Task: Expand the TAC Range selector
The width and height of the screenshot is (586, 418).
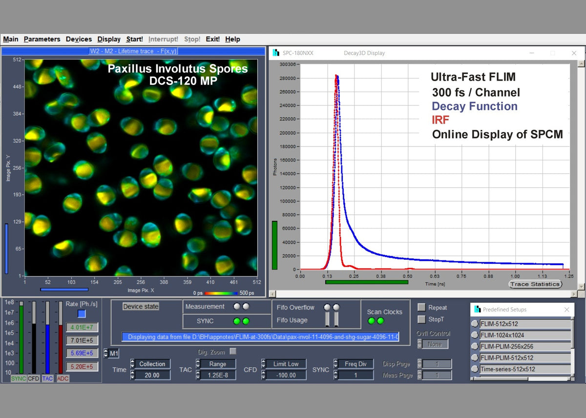Action: (x=217, y=364)
